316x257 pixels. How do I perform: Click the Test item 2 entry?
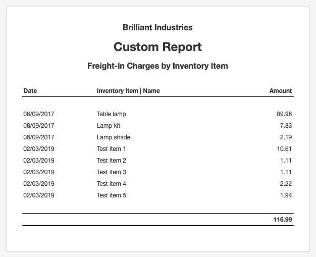(x=111, y=161)
